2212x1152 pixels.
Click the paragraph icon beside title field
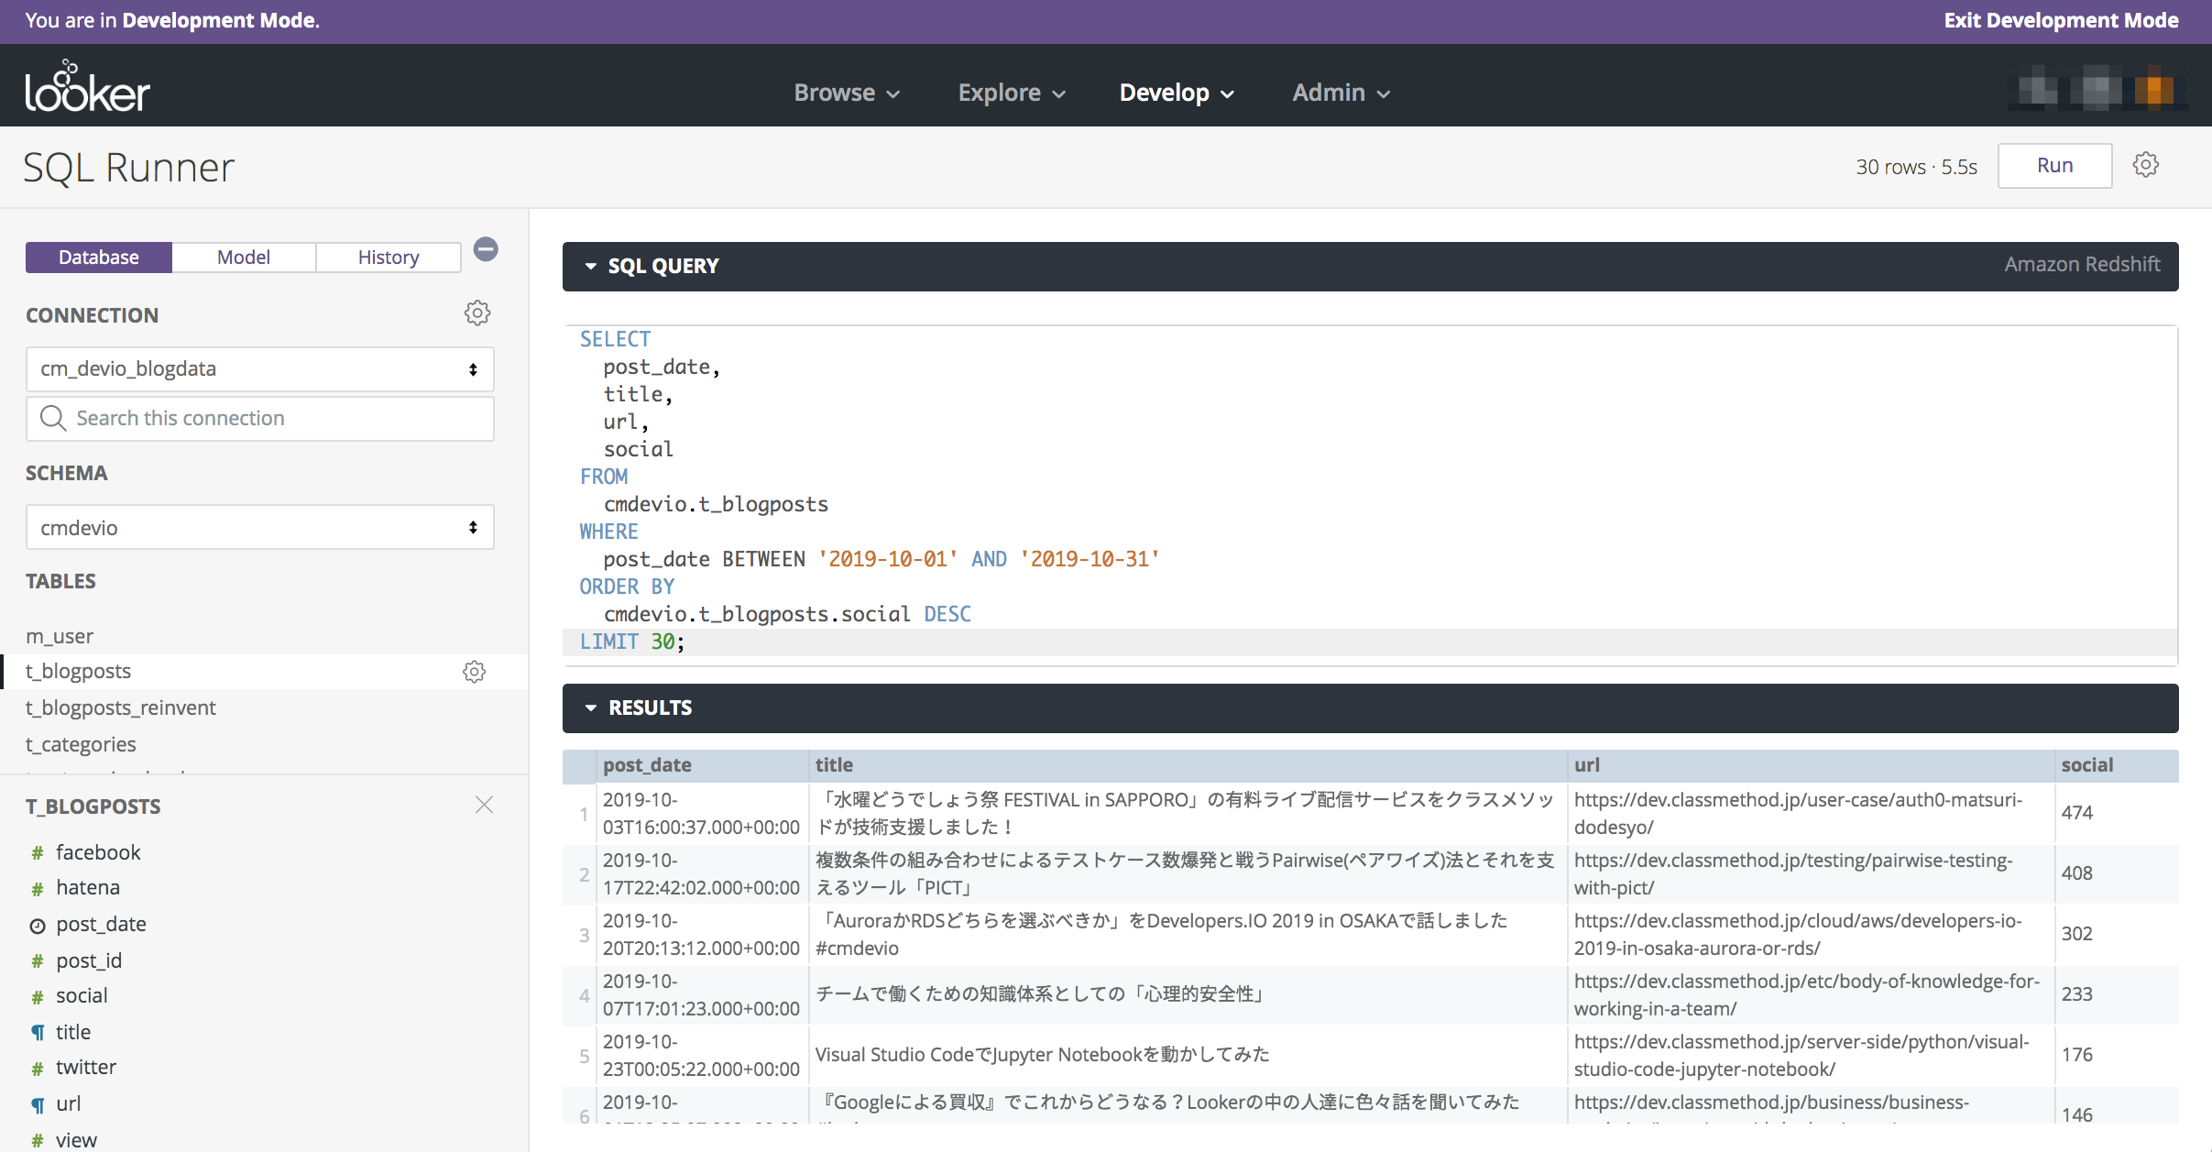pyautogui.click(x=37, y=1032)
